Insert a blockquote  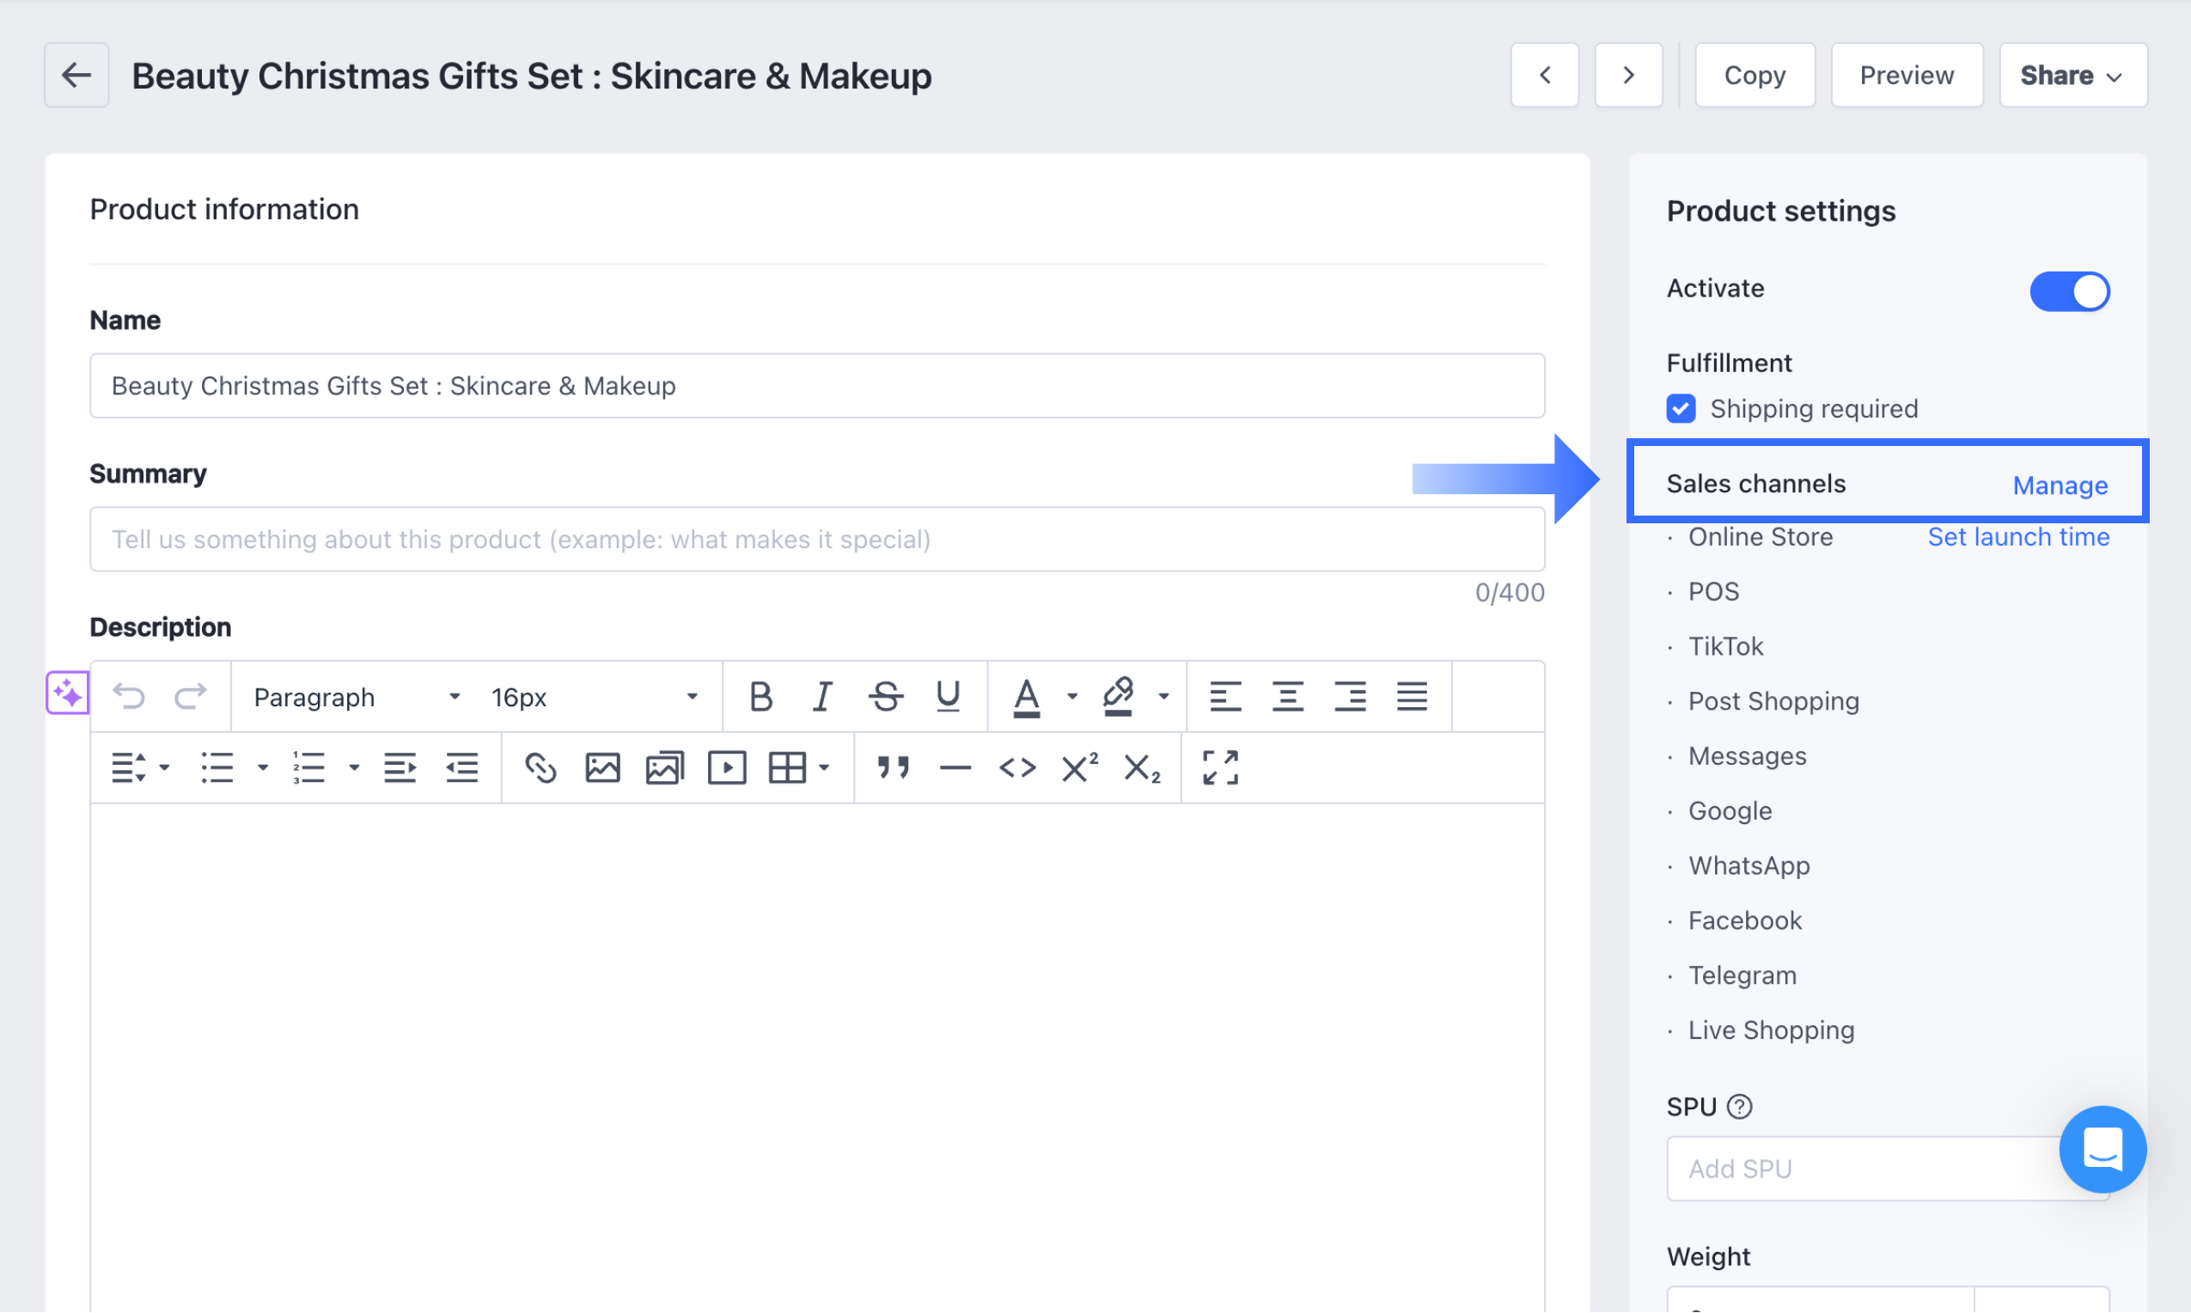[x=893, y=767]
